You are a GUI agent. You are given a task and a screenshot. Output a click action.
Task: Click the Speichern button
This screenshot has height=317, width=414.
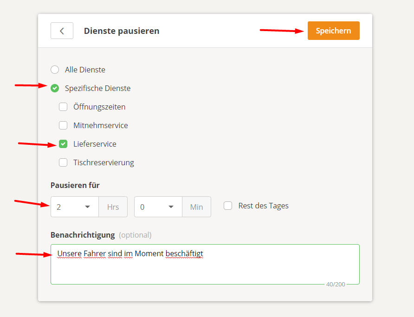coord(334,31)
